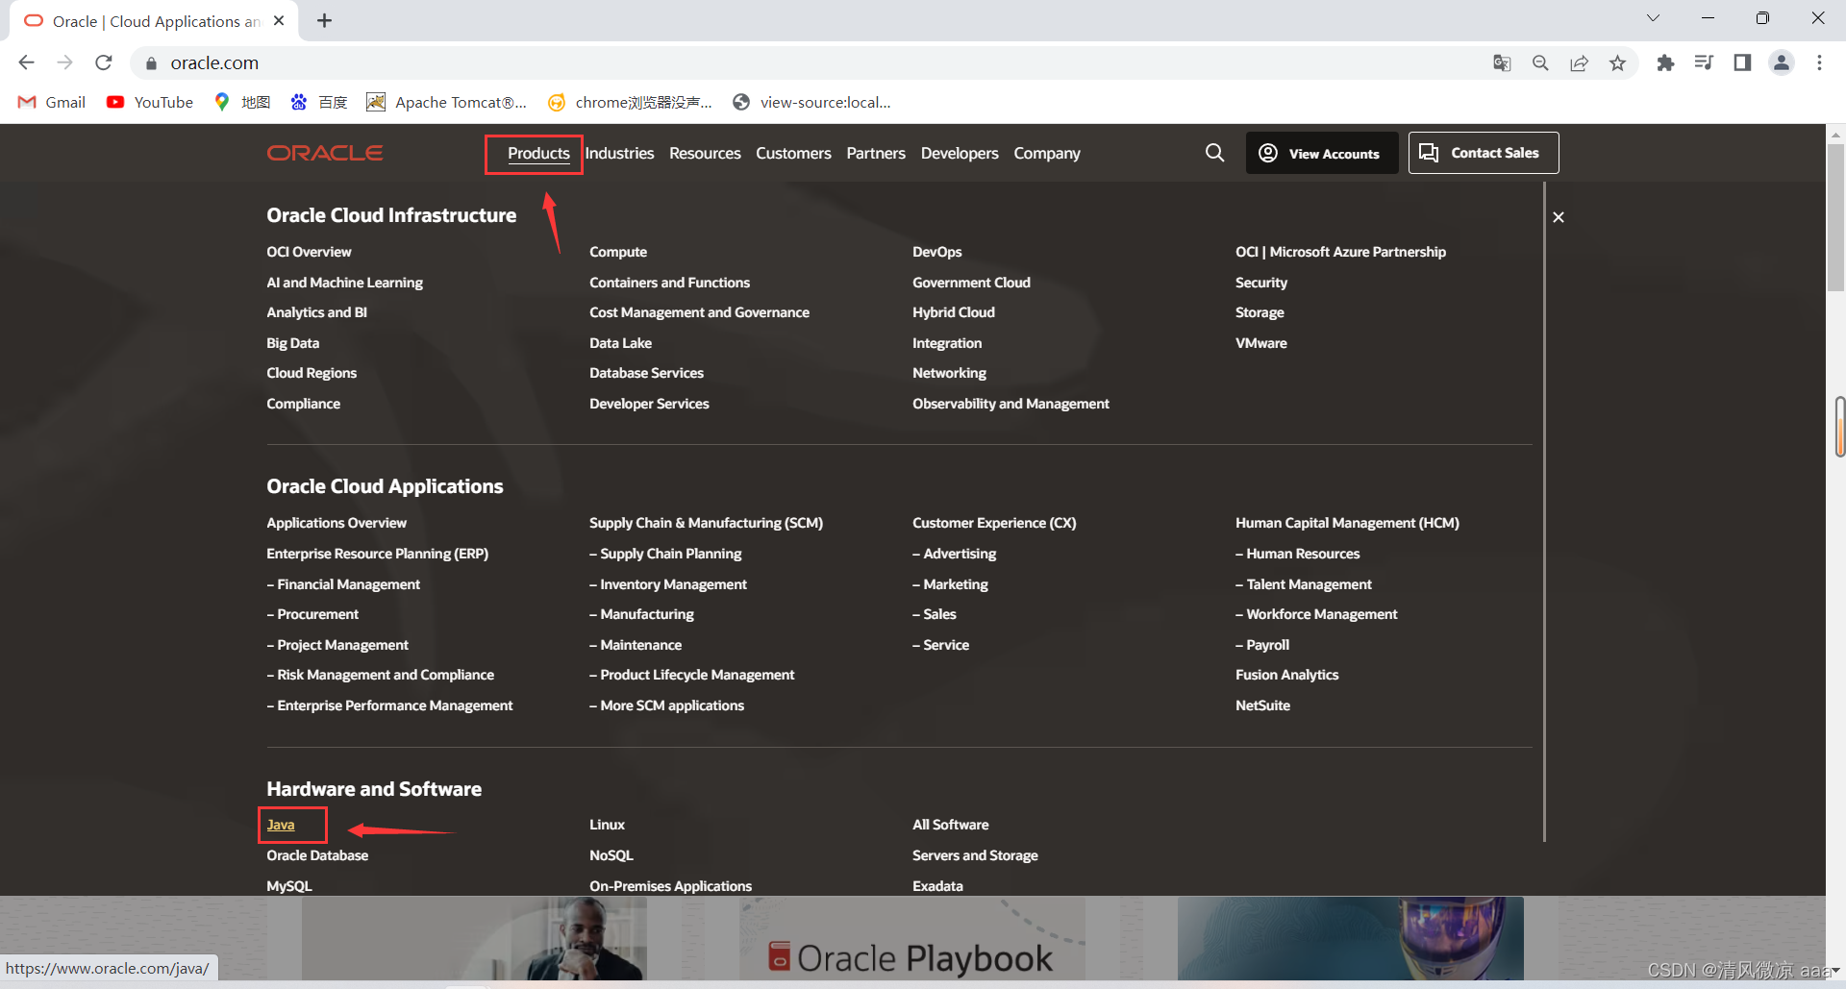The width and height of the screenshot is (1846, 989).
Task: Click the page vertical scrollbar thumb
Action: [1835, 218]
